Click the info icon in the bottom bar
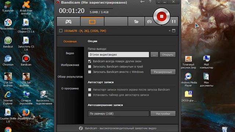Viewport: 235px width, 132px height. point(81,128)
